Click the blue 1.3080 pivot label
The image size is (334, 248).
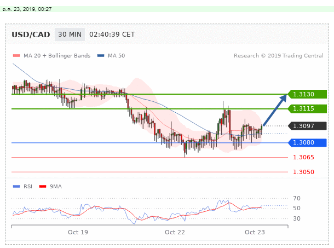(x=307, y=142)
